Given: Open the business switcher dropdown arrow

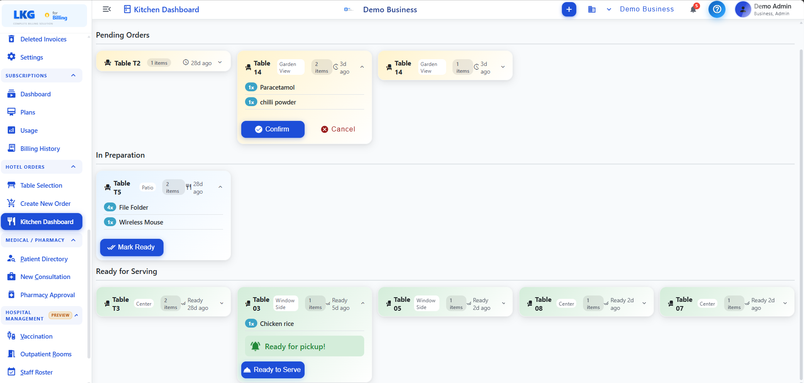Looking at the screenshot, I should tap(609, 9).
